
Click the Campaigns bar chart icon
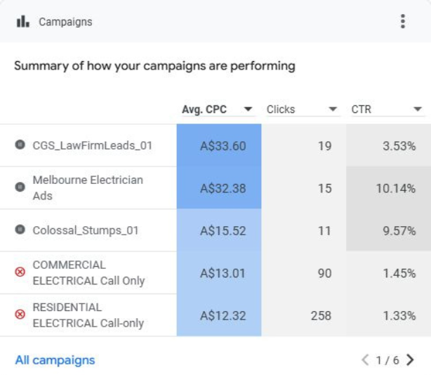pyautogui.click(x=23, y=21)
